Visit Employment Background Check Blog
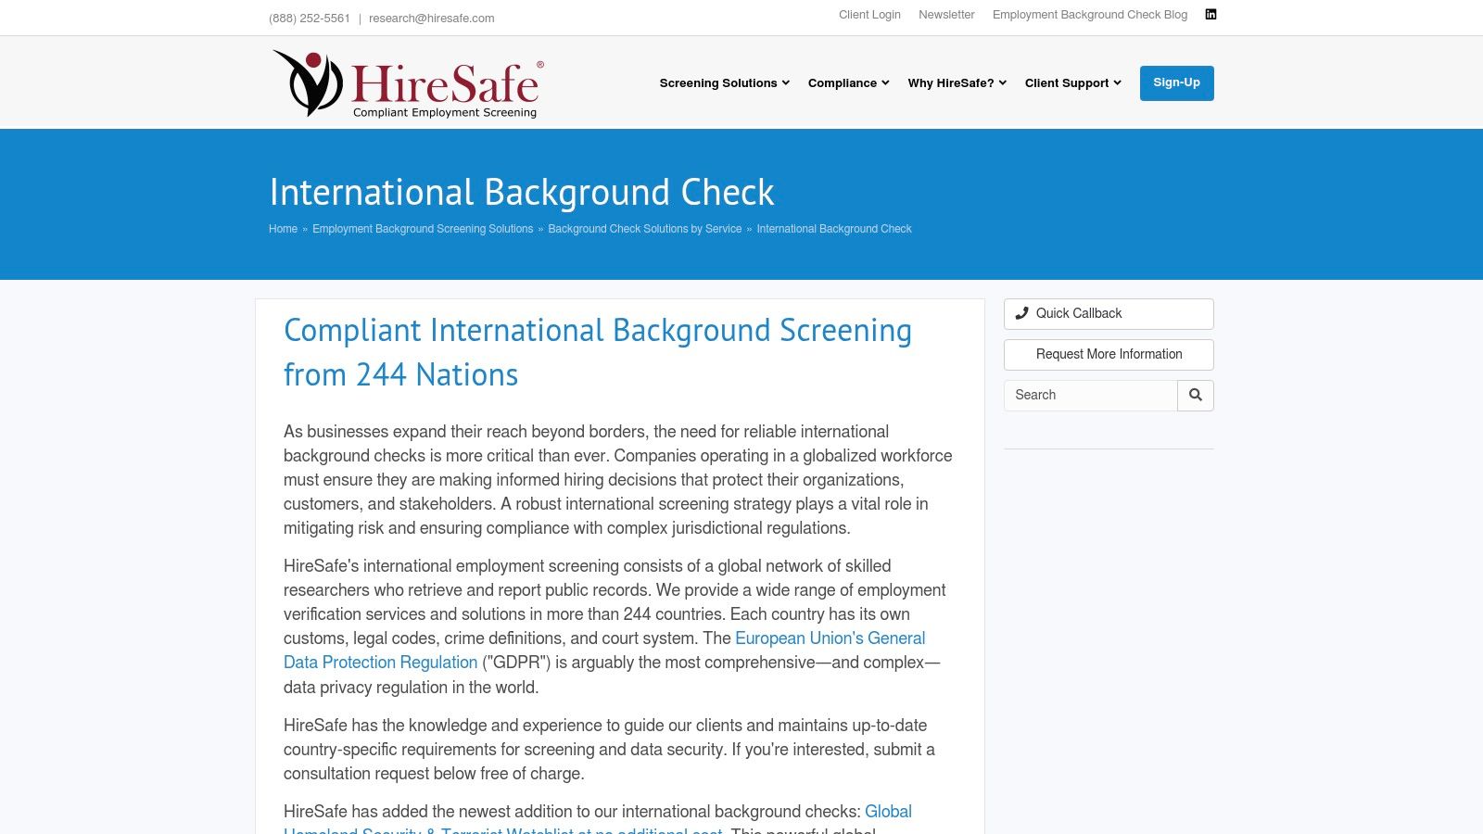This screenshot has height=834, width=1483. click(1090, 15)
